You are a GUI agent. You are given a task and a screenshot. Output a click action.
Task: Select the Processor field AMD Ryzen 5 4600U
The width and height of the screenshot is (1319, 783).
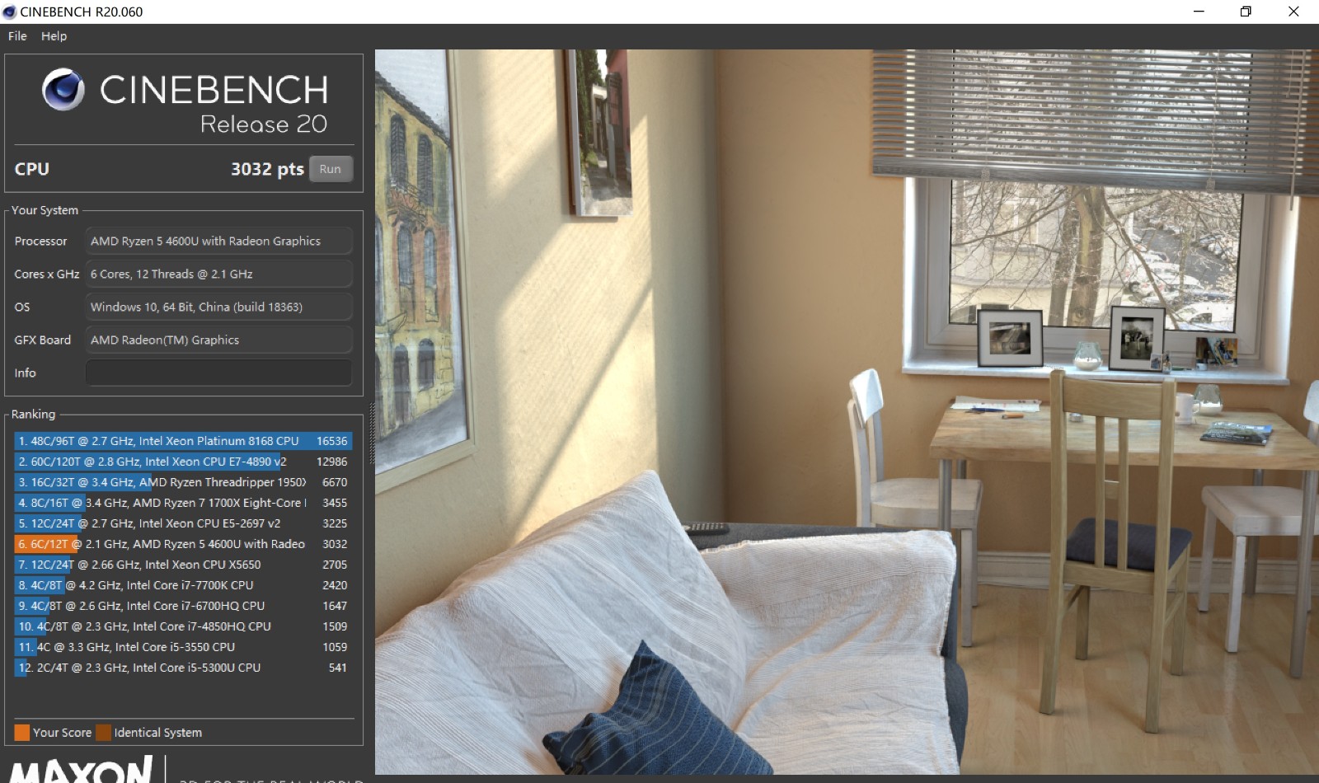click(x=218, y=241)
